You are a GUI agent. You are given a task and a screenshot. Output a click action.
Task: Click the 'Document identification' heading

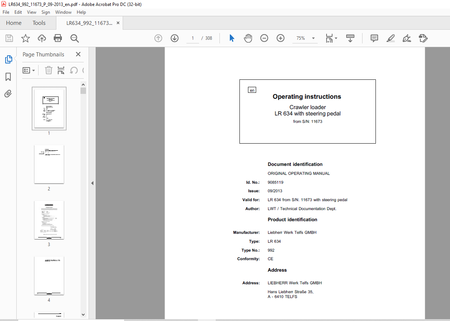[x=295, y=164]
